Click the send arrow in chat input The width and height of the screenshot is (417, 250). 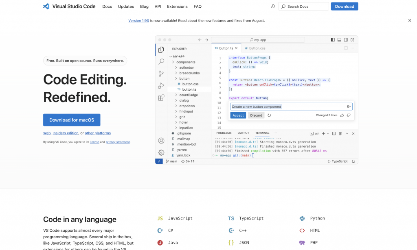(349, 107)
